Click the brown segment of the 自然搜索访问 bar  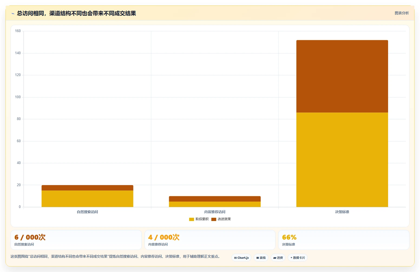tap(87, 188)
